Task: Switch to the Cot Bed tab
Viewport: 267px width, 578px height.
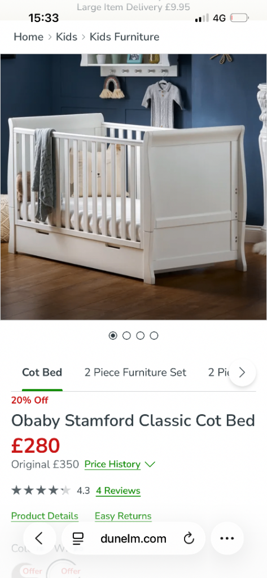Action: [42, 373]
